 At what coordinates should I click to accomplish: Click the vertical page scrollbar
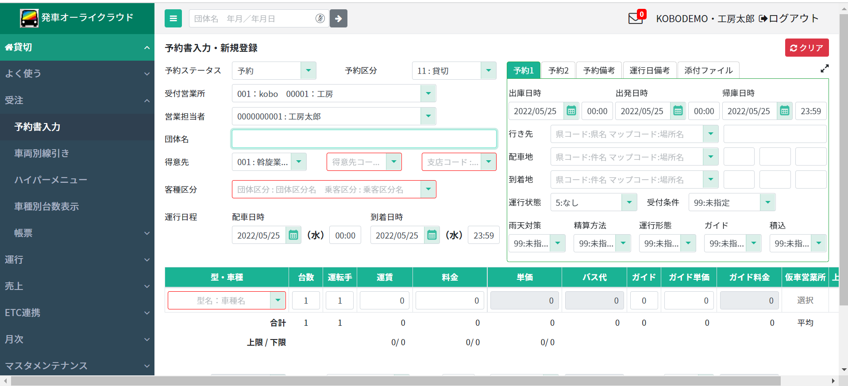pos(844,159)
